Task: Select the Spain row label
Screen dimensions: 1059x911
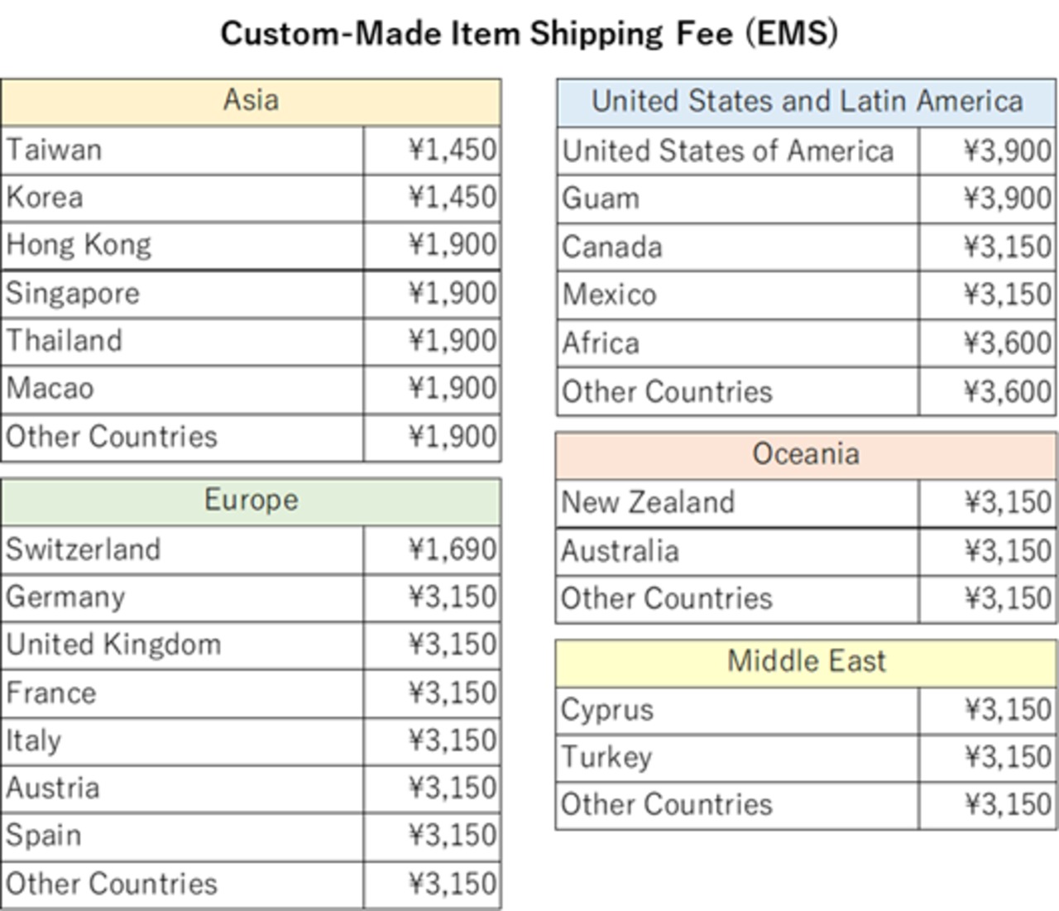Action: point(182,837)
